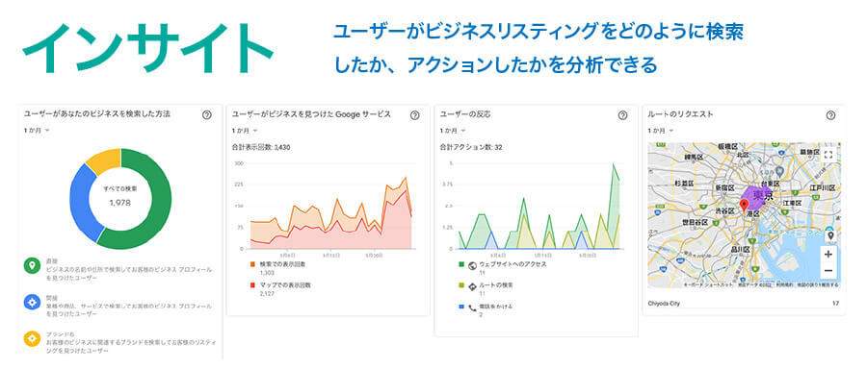
Task: Click directions icon for ルートの検索
Action: pos(472,286)
